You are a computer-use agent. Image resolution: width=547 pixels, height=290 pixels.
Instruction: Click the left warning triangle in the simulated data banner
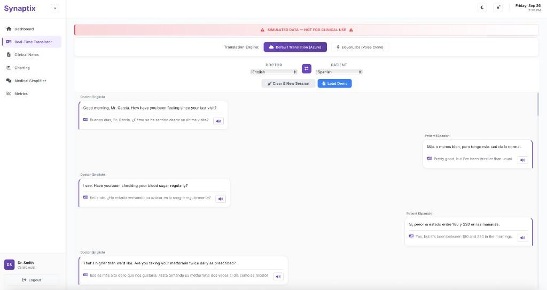point(262,30)
